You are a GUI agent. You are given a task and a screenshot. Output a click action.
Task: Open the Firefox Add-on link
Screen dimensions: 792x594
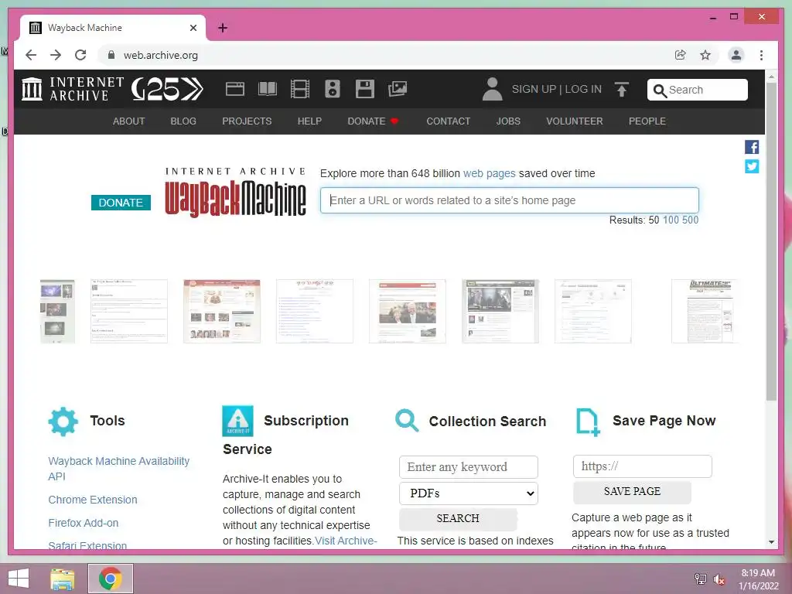tap(84, 523)
